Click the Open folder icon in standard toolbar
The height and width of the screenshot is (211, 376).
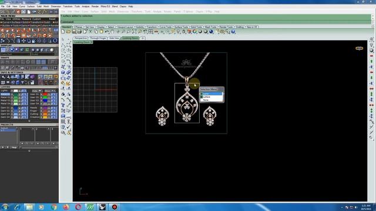coord(68,32)
